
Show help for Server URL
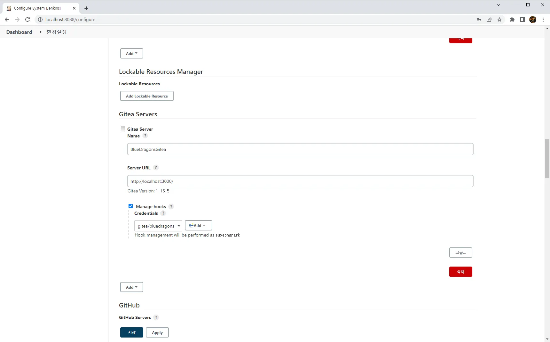tap(156, 167)
